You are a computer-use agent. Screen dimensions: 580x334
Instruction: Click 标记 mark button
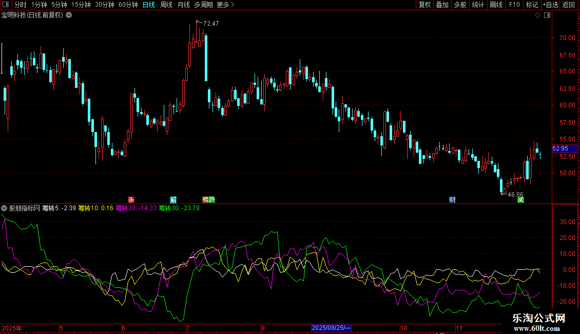pyautogui.click(x=532, y=5)
